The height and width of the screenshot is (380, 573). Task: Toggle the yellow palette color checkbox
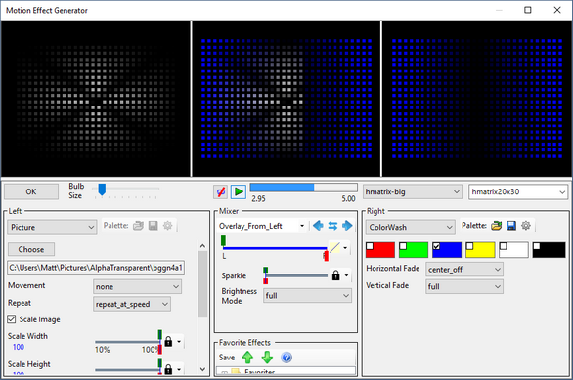(x=469, y=246)
